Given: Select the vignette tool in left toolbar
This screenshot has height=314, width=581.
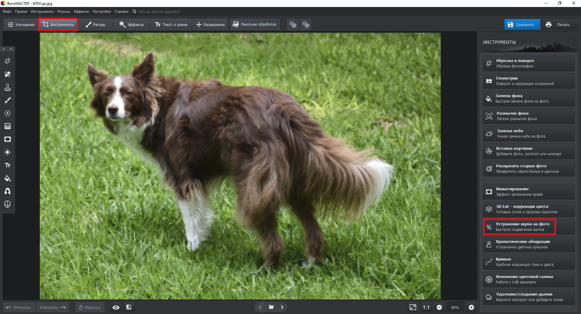Looking at the screenshot, I should coord(8,139).
